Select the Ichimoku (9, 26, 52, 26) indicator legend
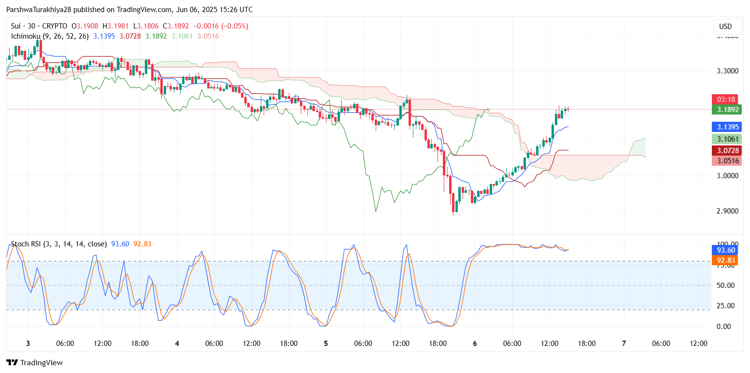The height and width of the screenshot is (373, 750). (48, 36)
